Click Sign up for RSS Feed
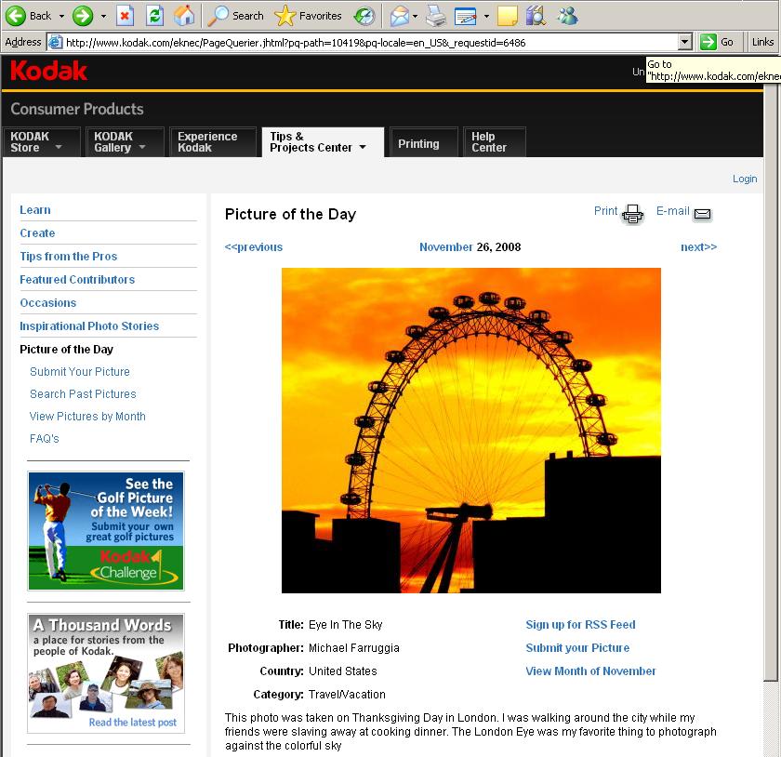Screen dimensions: 781x757 coord(580,625)
